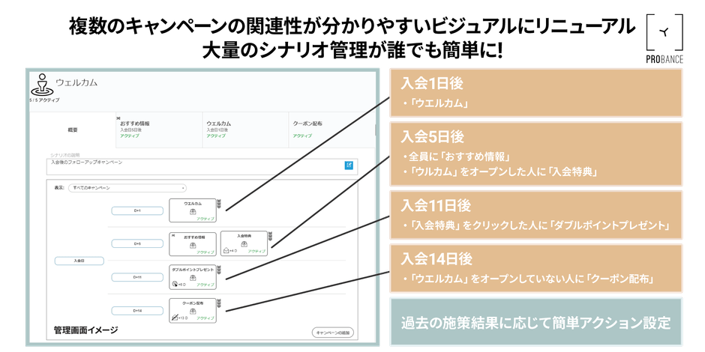Image resolution: width=705 pixels, height=352 pixels.
Task: Click opened-envelope condition icon in 入会特典 card
Action: click(226, 251)
